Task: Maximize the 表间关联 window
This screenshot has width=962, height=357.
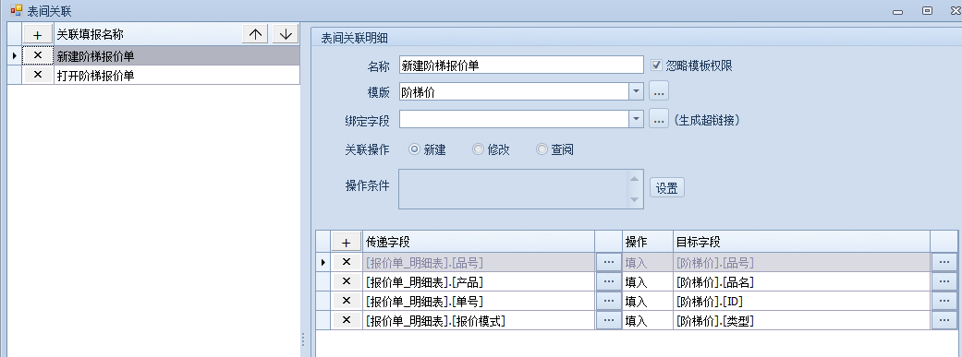Action: pyautogui.click(x=928, y=10)
